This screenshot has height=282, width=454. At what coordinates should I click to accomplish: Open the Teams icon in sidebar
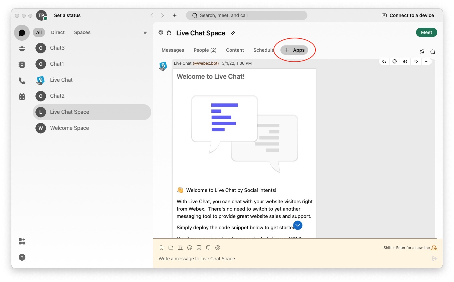(x=22, y=49)
